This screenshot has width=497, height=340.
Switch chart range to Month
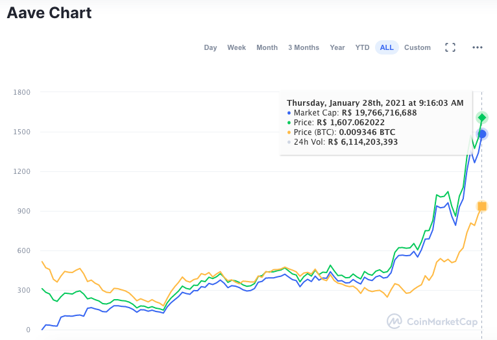(x=267, y=47)
